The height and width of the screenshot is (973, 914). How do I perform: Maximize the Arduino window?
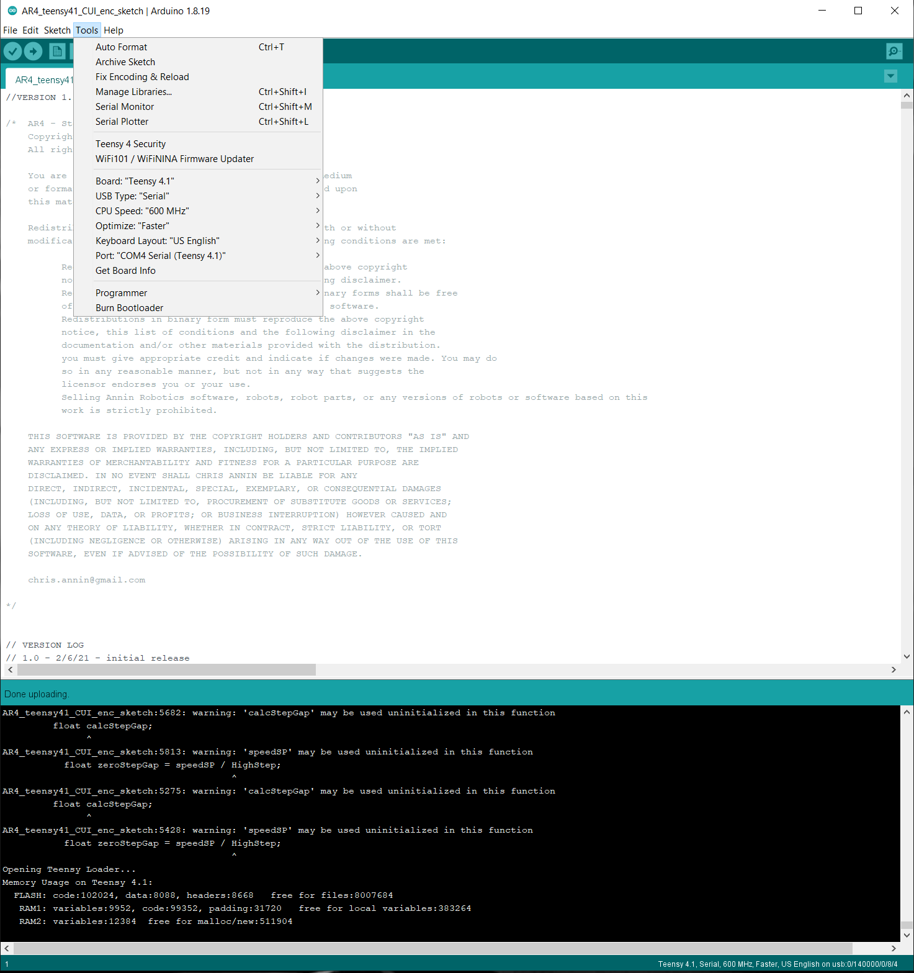858,11
